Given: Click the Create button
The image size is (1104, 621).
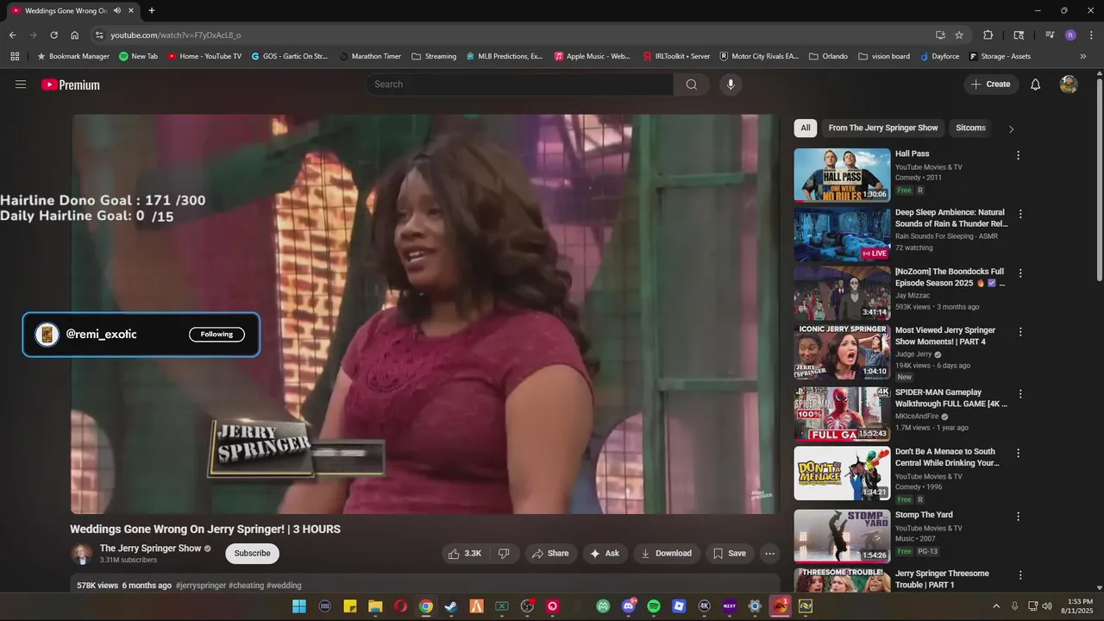Looking at the screenshot, I should click(991, 85).
